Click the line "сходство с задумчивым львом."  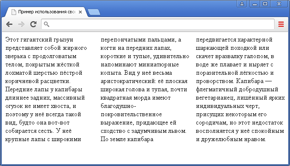click(143, 131)
